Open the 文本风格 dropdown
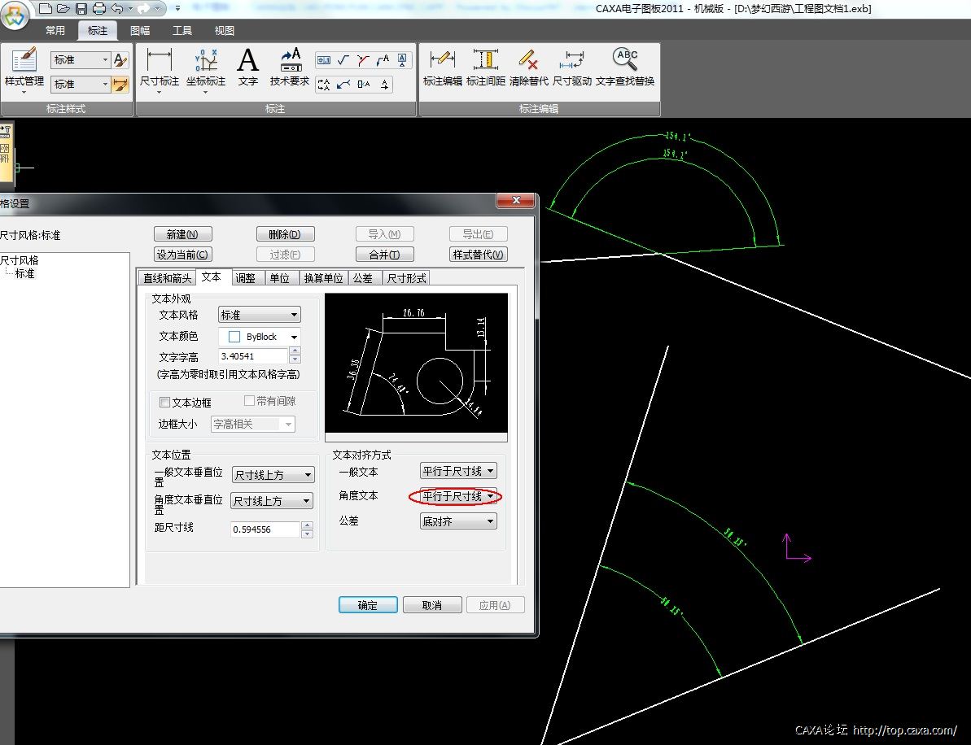Viewport: 971px width, 745px height. [259, 315]
